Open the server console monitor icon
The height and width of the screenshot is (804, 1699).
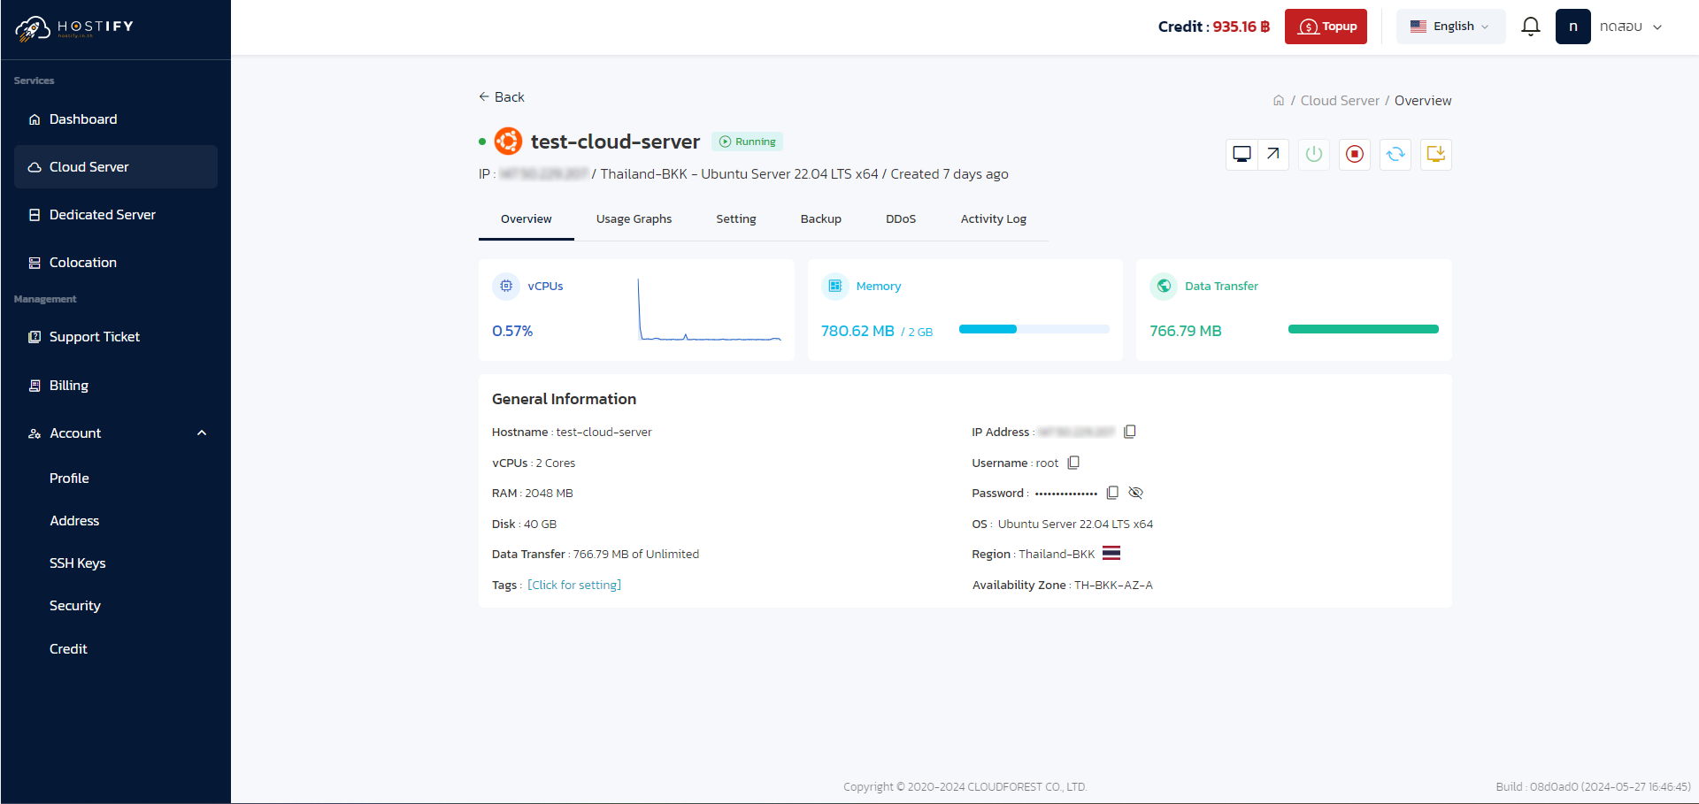[x=1242, y=154]
